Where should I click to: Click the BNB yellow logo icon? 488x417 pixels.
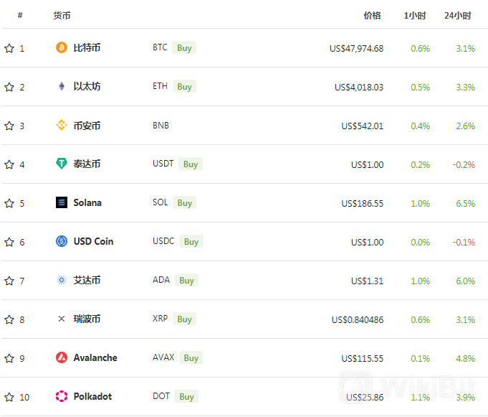click(62, 126)
